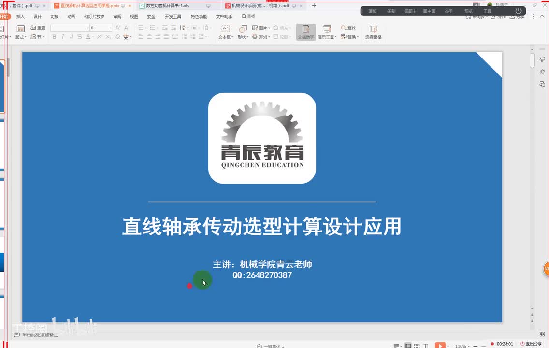
Task: Click the align right icon
Action: 158,36
